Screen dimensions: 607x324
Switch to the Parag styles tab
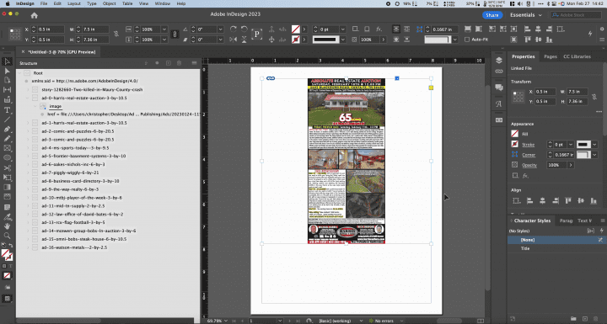pos(566,220)
